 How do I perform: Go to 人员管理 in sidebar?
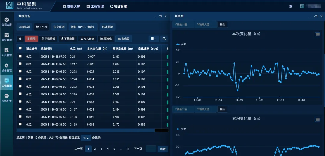coord(7,52)
